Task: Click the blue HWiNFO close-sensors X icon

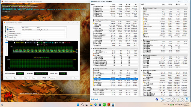Action: coord(187,99)
